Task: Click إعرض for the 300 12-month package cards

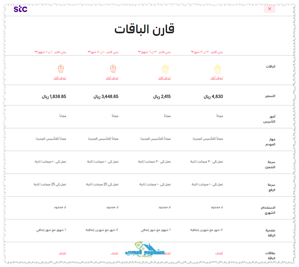Action: point(219,253)
